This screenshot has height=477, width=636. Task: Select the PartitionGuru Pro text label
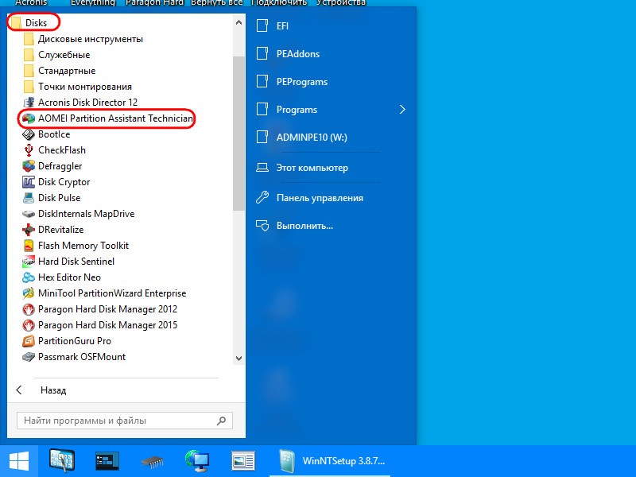pos(75,341)
